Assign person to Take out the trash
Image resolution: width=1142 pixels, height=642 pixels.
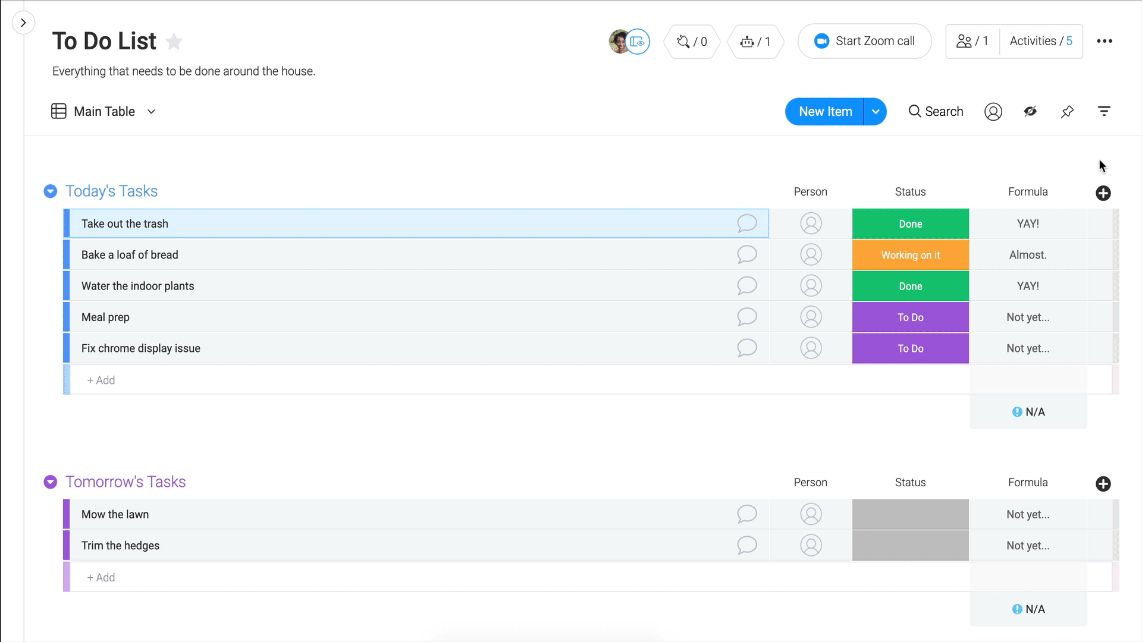coord(811,224)
